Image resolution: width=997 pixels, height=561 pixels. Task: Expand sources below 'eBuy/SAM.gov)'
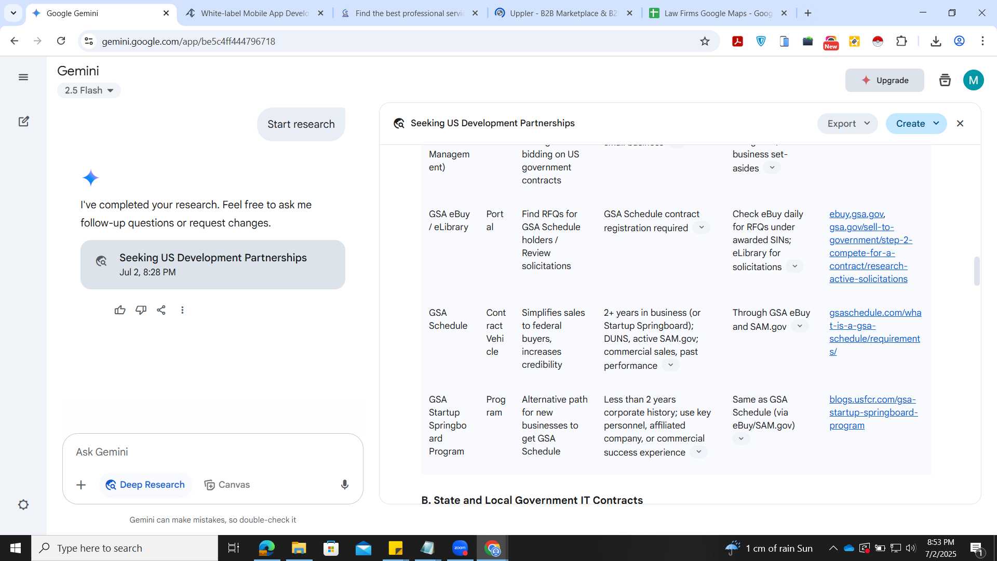[741, 439]
